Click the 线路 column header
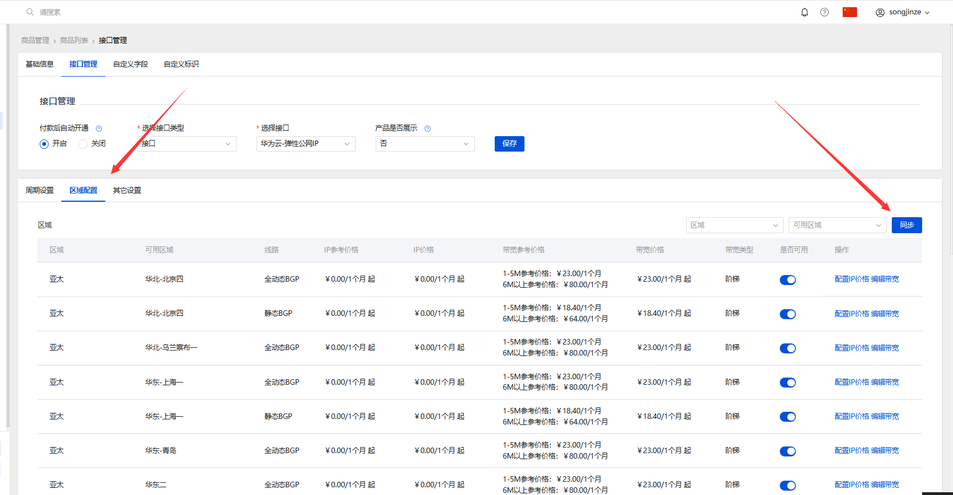Screen dimensions: 953x495 [x=271, y=250]
